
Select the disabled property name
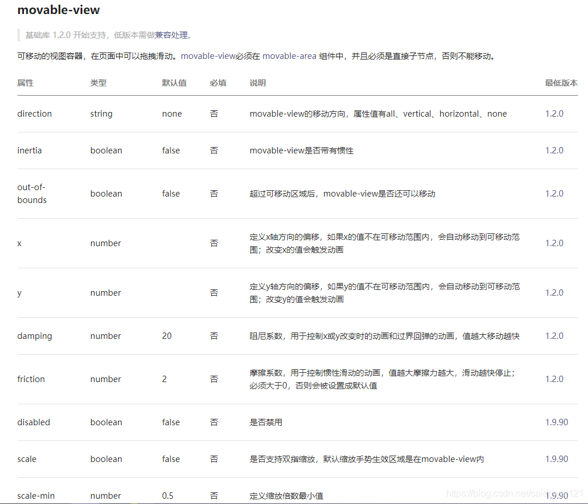coord(34,422)
